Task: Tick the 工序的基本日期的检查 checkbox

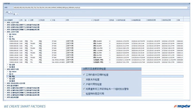Action: [x=84, y=75]
